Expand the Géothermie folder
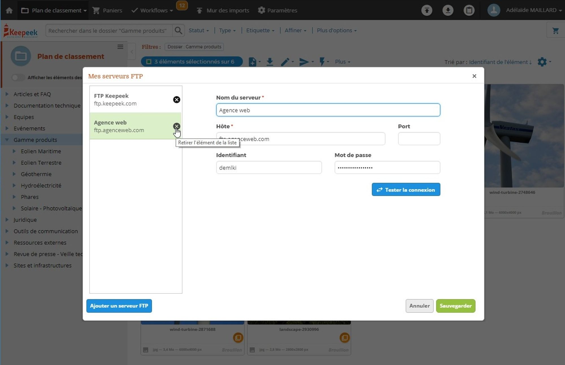565x365 pixels. 14,174
